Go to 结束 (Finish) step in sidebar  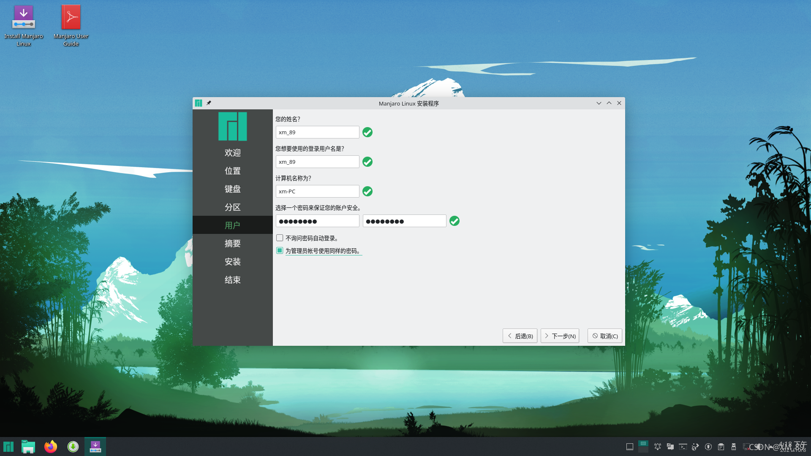[233, 280]
